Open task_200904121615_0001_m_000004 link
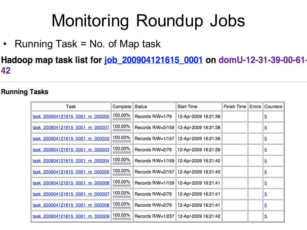Screen dimensions: 307x230 71,161
